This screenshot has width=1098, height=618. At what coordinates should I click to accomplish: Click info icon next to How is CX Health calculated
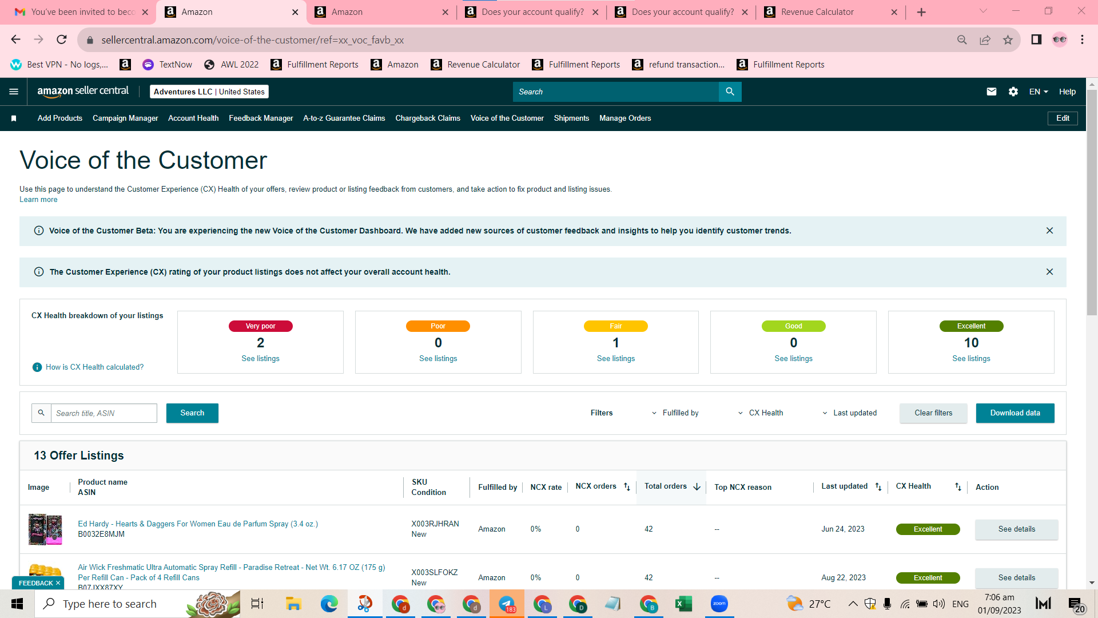tap(37, 367)
